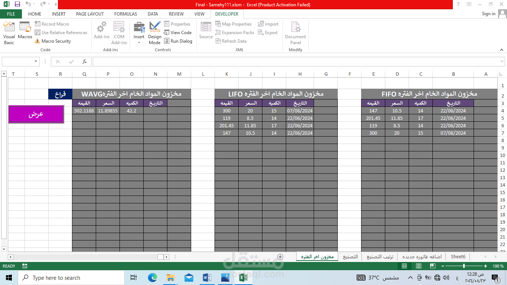
Task: Expand the Name Box dropdown
Action: 36,62
